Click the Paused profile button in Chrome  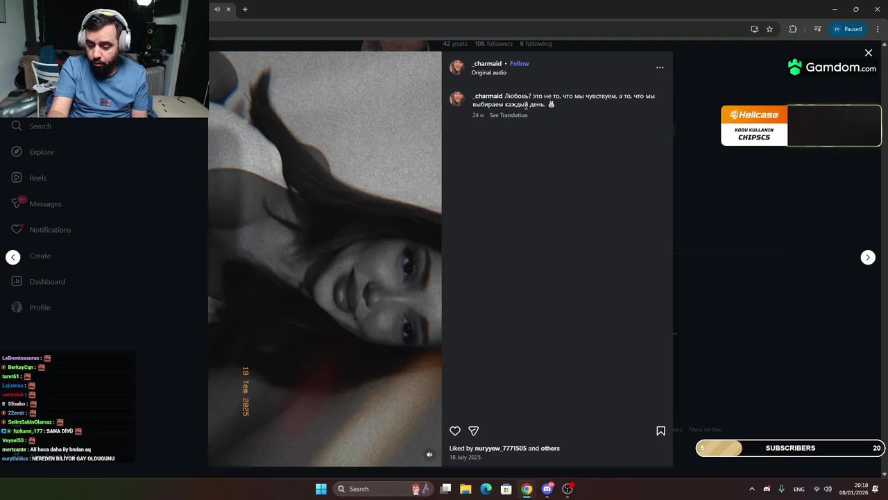(x=848, y=29)
